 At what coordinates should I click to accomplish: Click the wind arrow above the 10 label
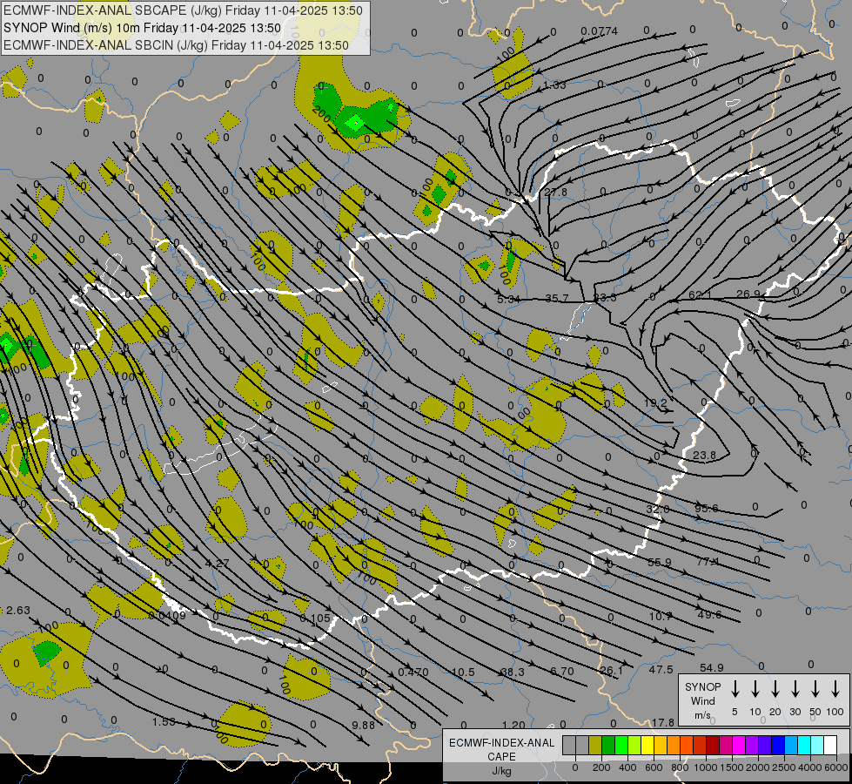[755, 688]
